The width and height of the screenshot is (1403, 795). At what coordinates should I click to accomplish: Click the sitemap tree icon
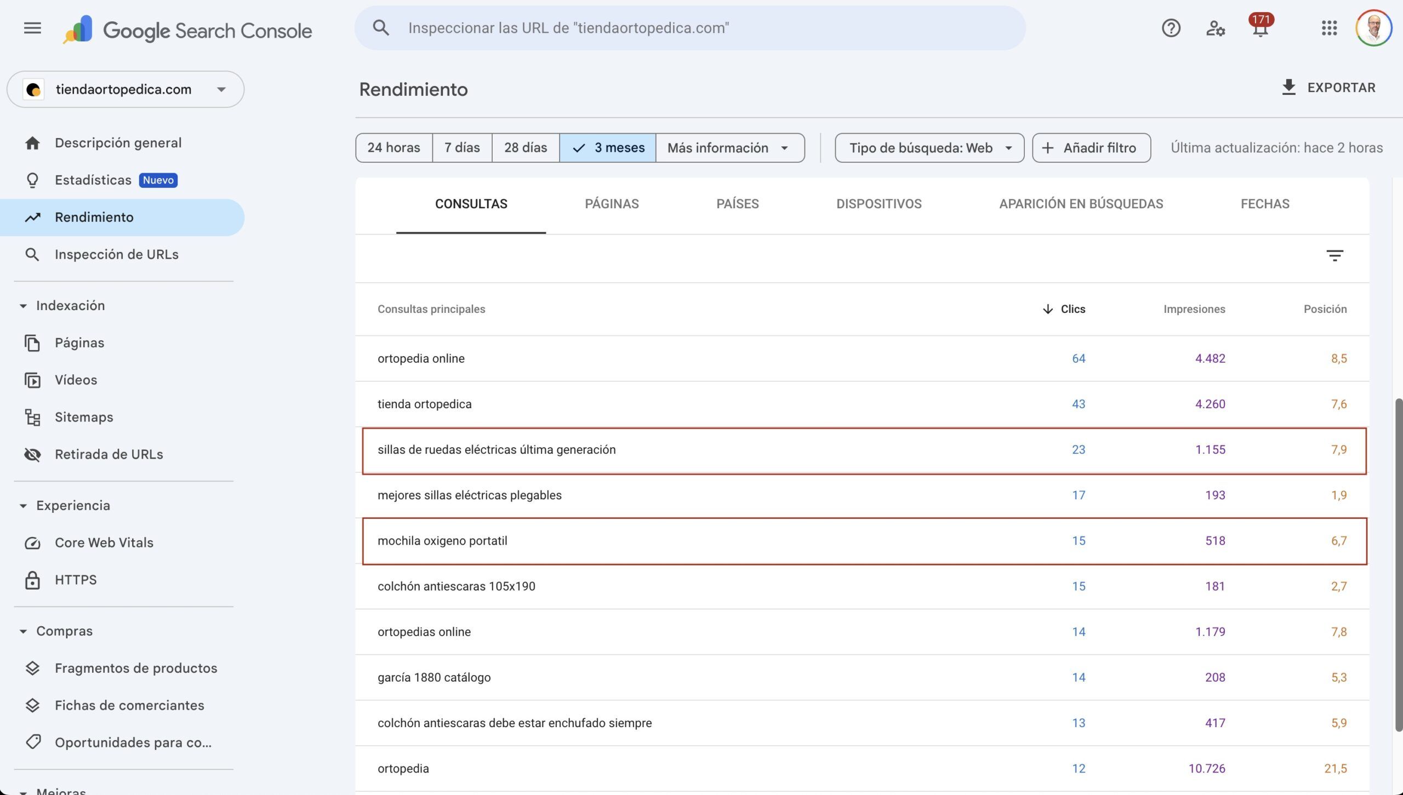click(x=32, y=417)
